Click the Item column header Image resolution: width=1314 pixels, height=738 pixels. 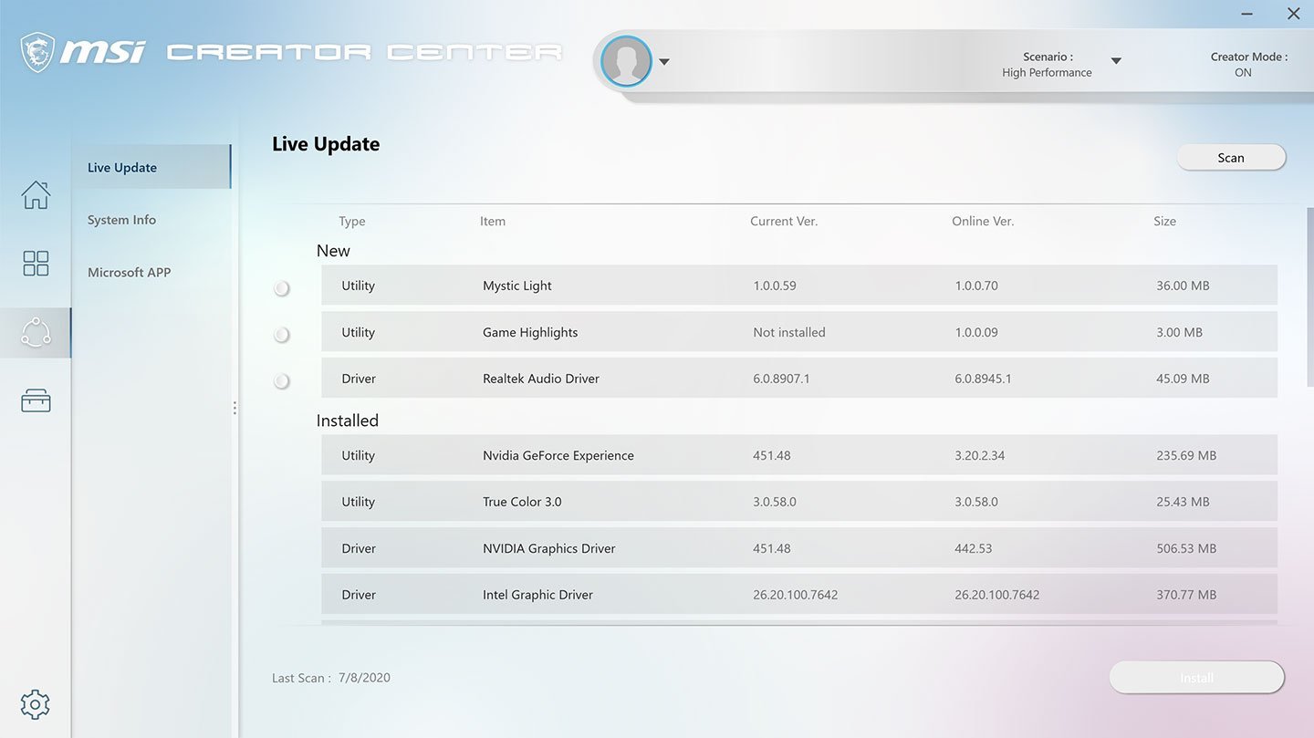click(493, 221)
